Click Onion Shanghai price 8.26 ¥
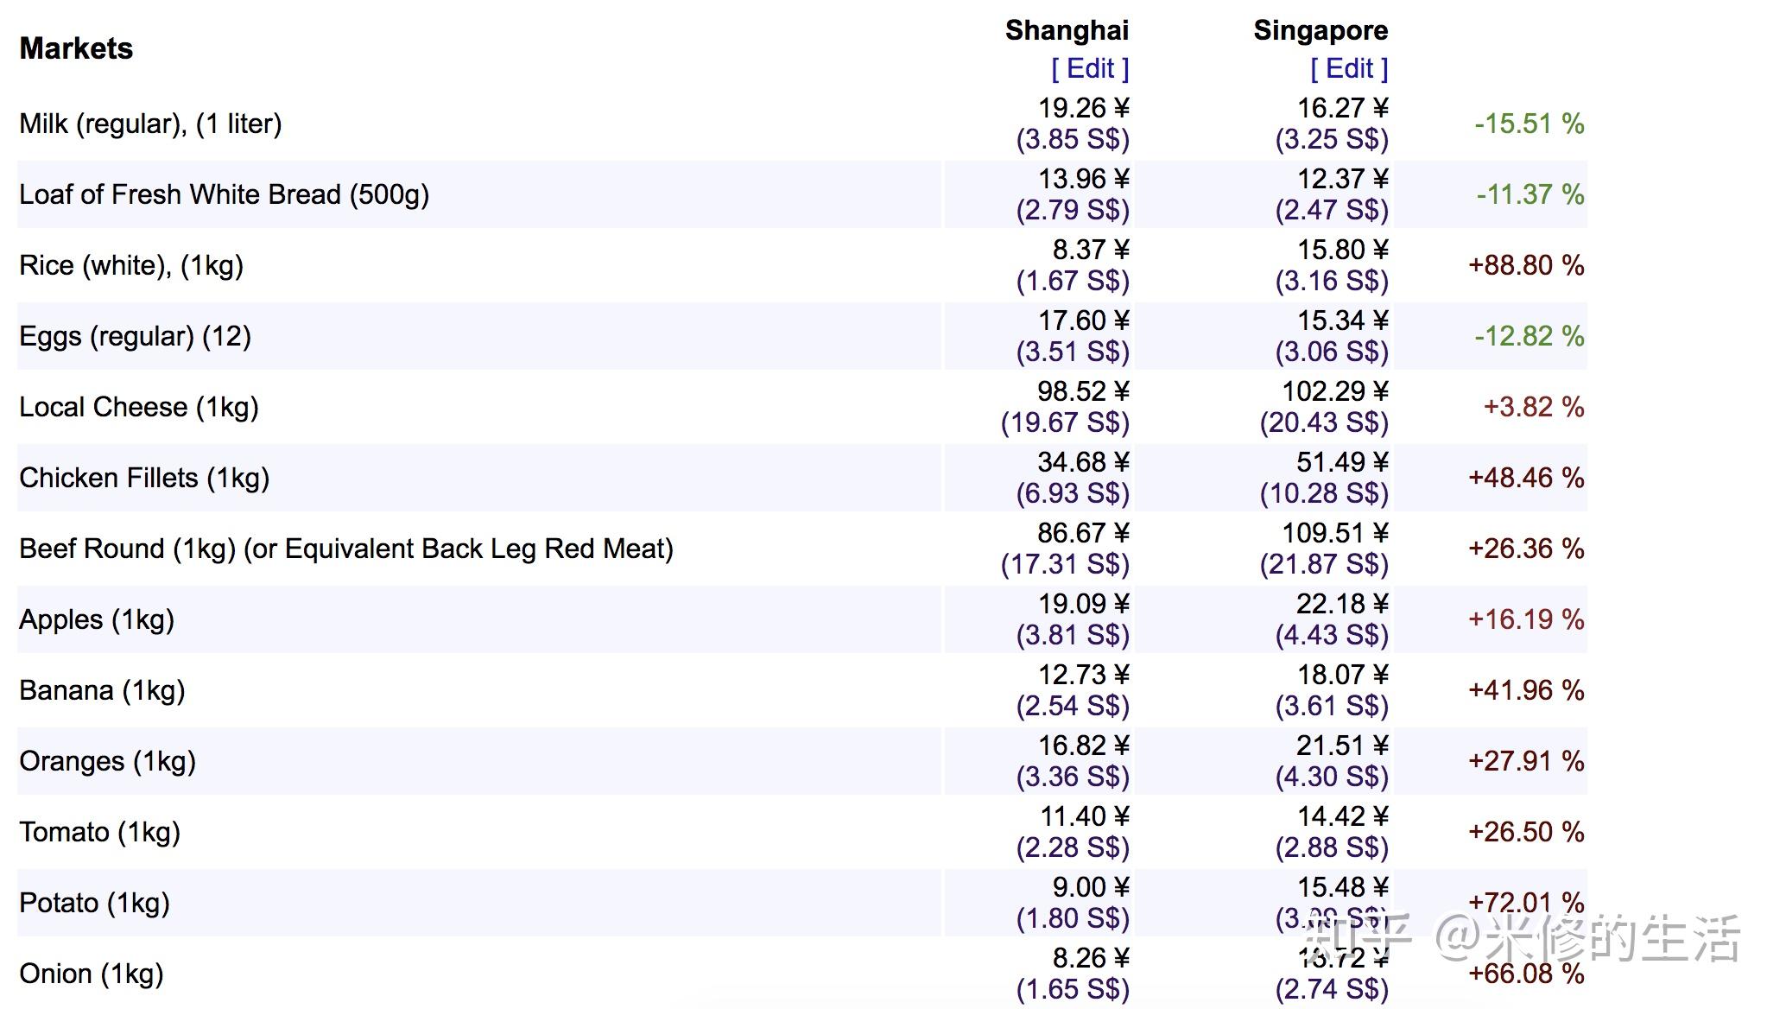 1091,958
